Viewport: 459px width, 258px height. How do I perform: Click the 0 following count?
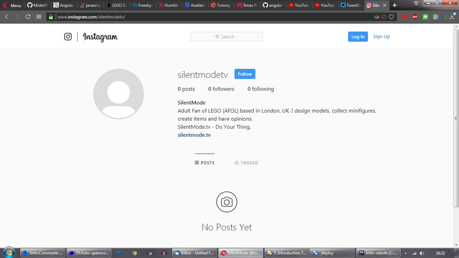click(x=260, y=89)
